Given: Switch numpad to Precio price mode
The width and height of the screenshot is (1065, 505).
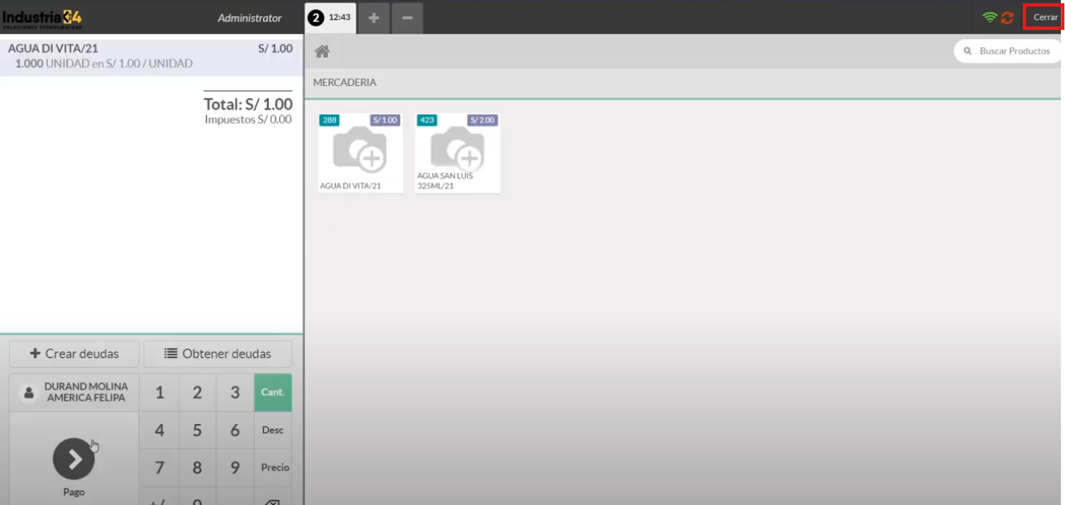Looking at the screenshot, I should click(x=275, y=467).
